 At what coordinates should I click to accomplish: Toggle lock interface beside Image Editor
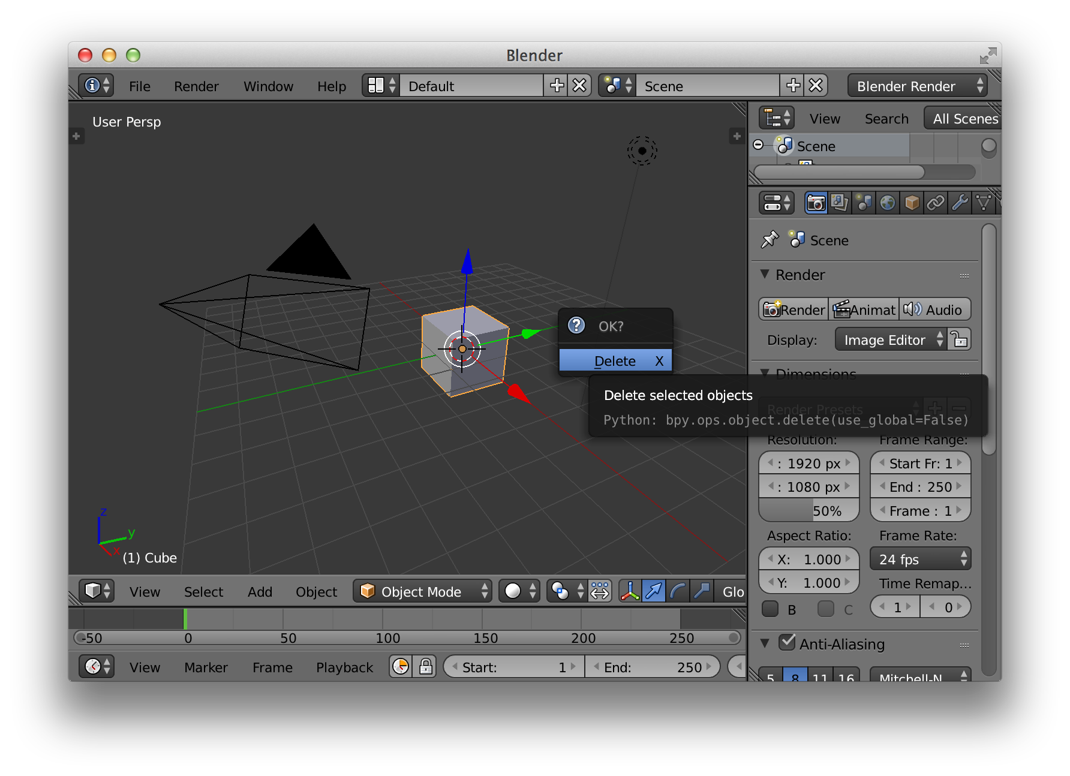click(959, 339)
